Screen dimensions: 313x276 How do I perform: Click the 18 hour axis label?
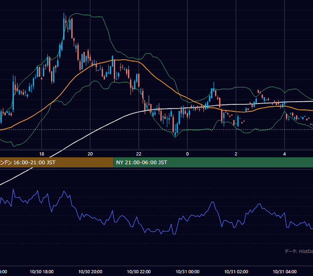[41, 154]
